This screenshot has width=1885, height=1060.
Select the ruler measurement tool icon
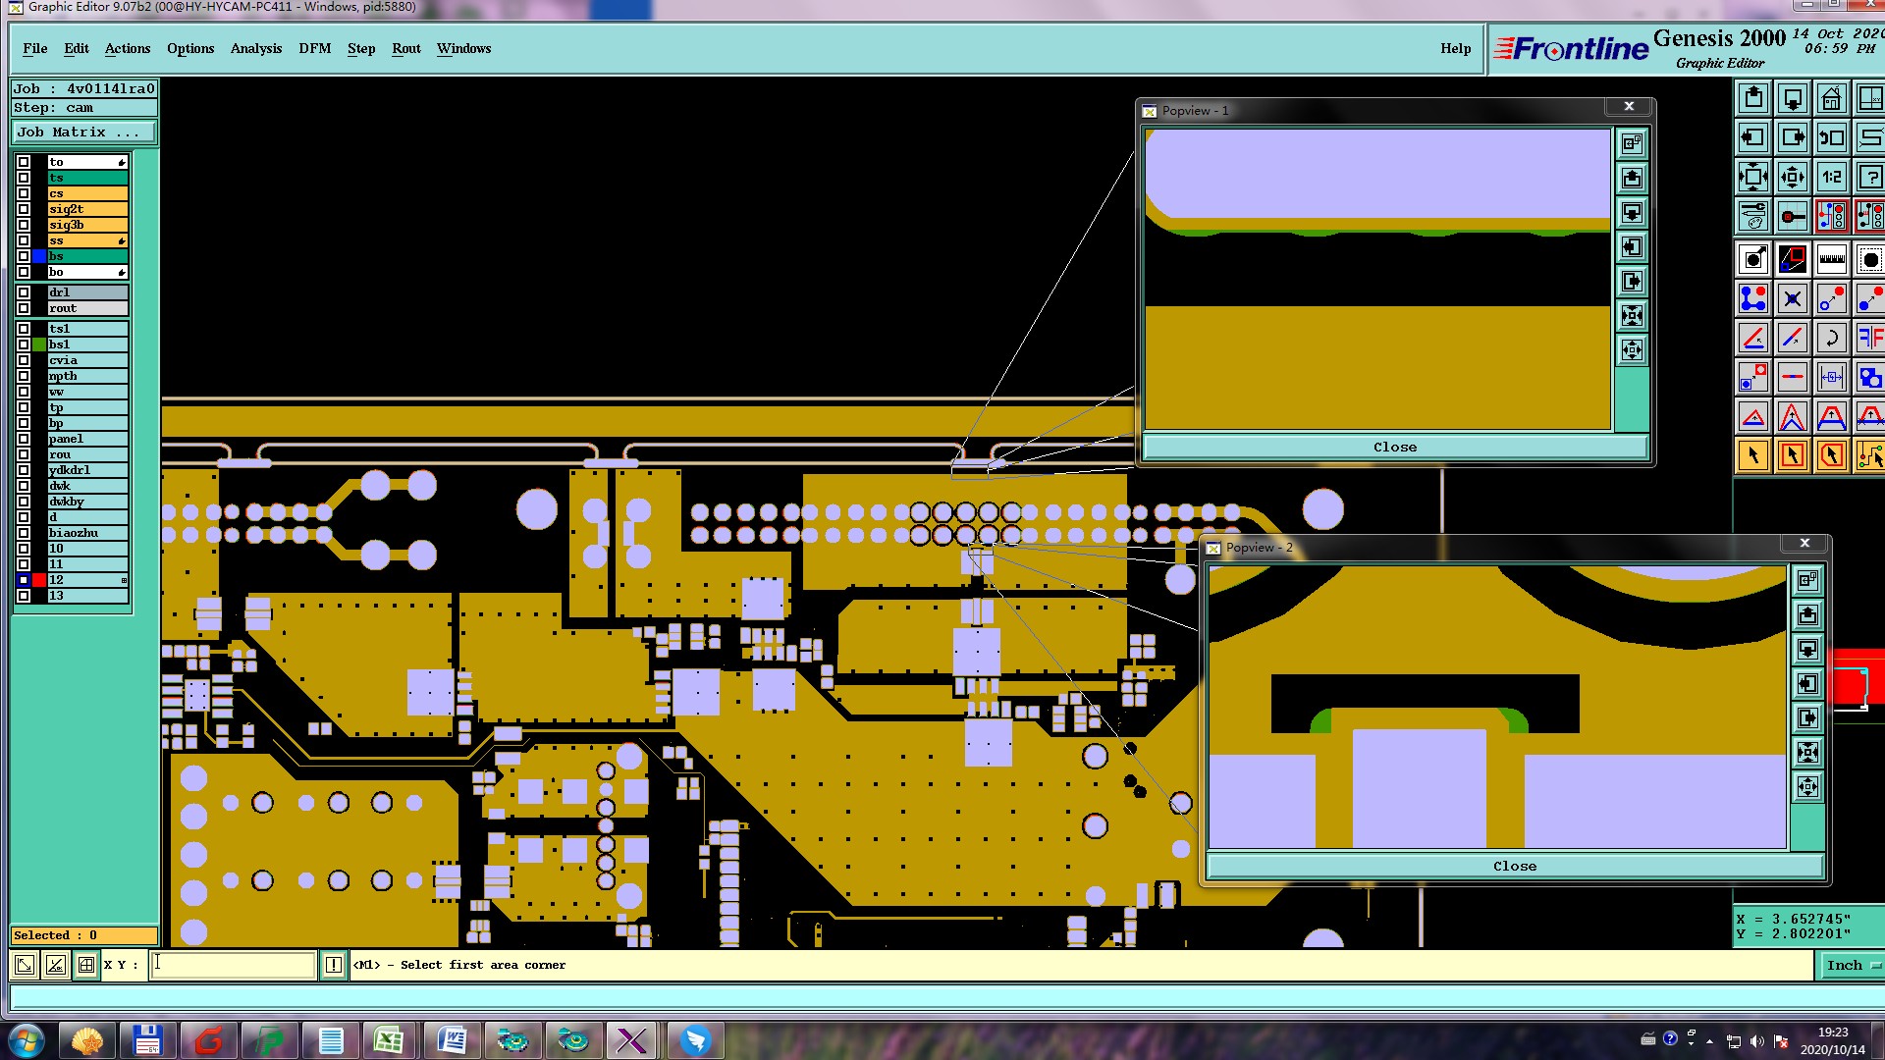pos(1831,260)
